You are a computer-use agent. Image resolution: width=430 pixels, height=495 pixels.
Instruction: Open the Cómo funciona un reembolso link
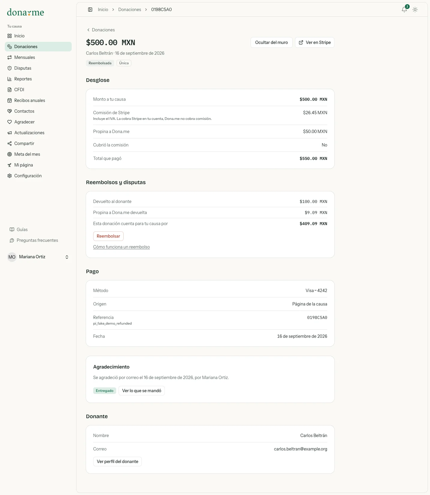122,247
